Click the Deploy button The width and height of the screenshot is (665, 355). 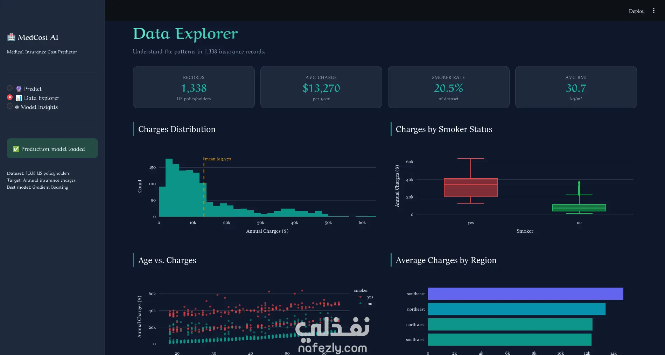click(x=636, y=11)
